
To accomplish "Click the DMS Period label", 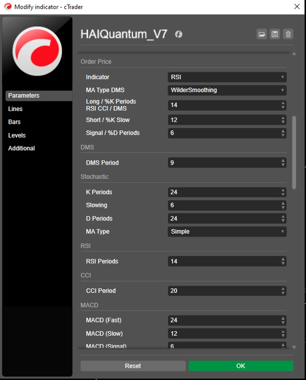I will (x=102, y=162).
